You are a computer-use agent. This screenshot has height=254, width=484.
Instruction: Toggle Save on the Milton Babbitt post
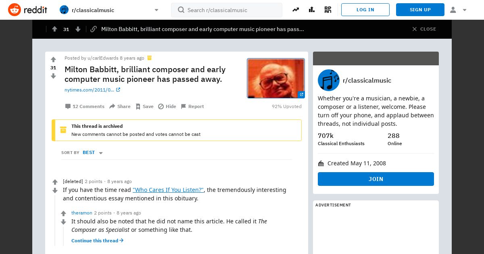click(144, 106)
